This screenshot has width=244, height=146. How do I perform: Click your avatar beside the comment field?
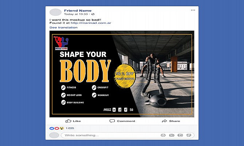point(54,135)
